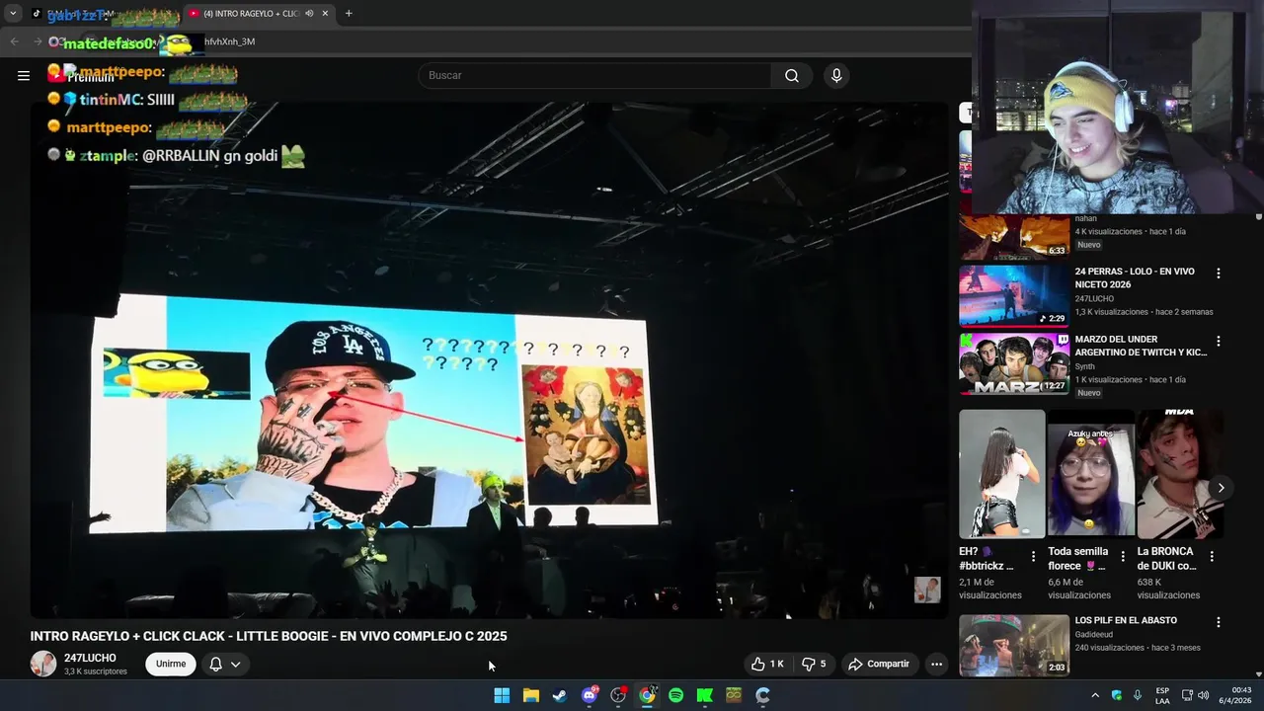1264x711 pixels.
Task: Share the video via Compartir
Action: (879, 664)
